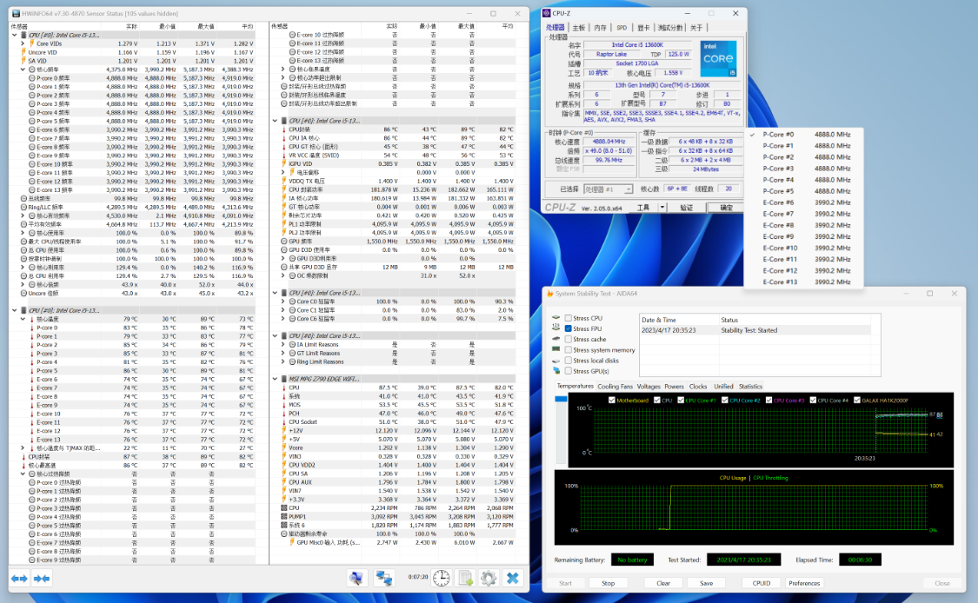Click the HWiNFO clock reset timer icon
The height and width of the screenshot is (603, 978).
(442, 578)
